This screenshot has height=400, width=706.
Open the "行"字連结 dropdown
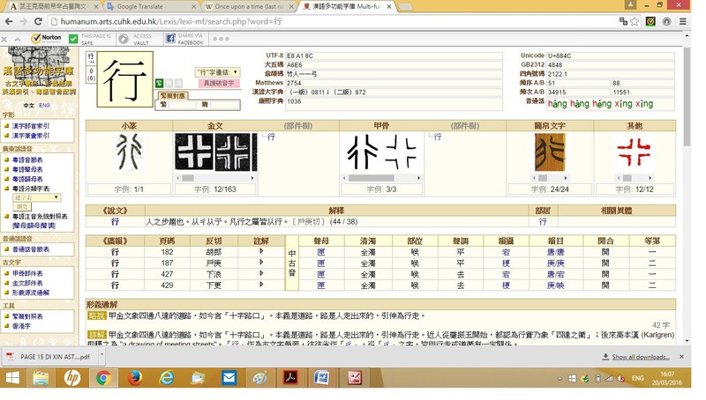click(x=216, y=71)
